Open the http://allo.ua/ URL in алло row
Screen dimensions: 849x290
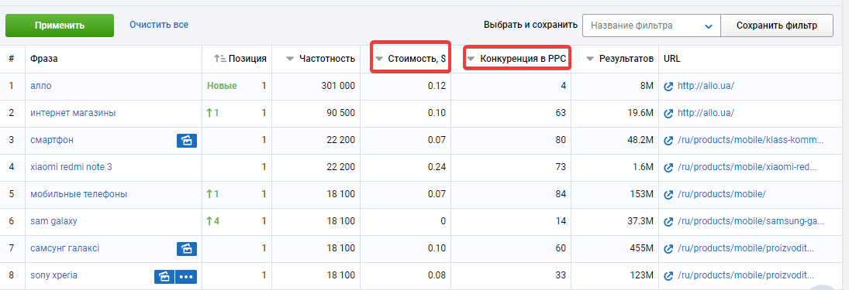(x=706, y=86)
